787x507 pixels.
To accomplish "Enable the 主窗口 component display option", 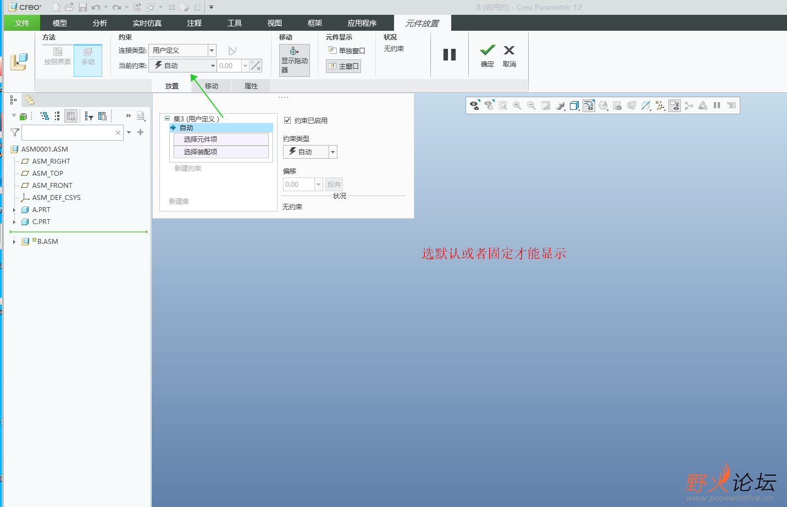I will pyautogui.click(x=343, y=66).
